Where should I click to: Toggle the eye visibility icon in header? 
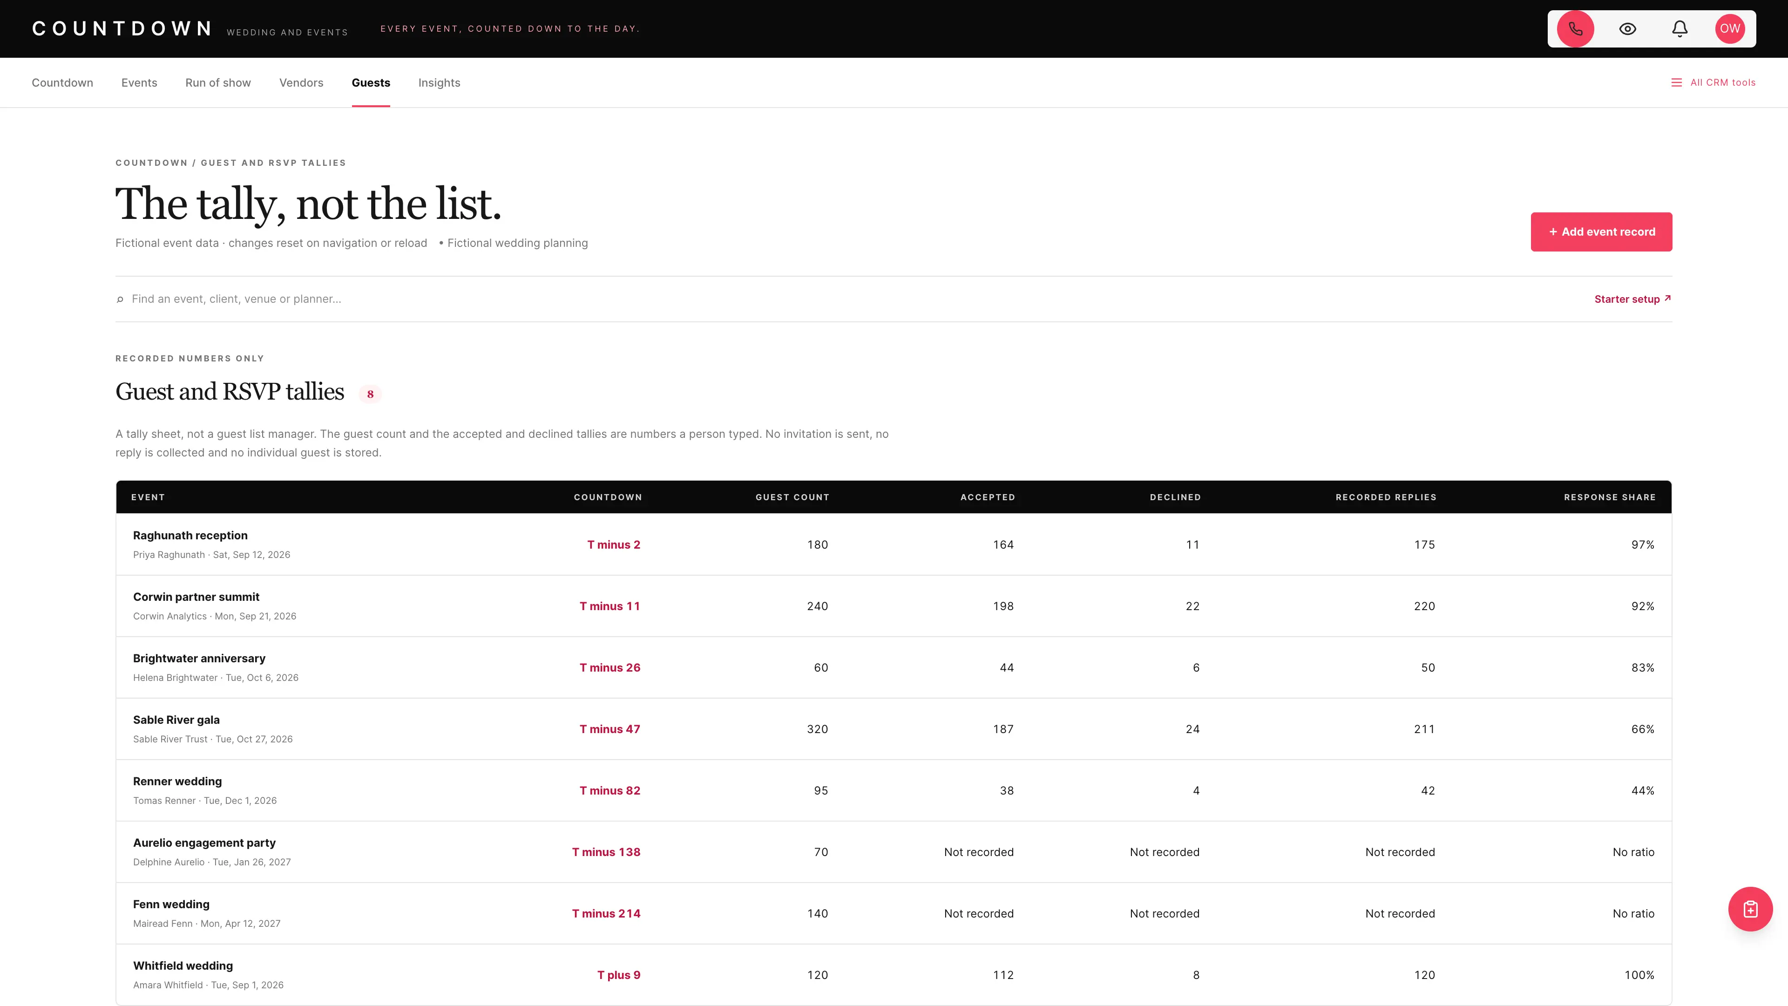point(1627,28)
